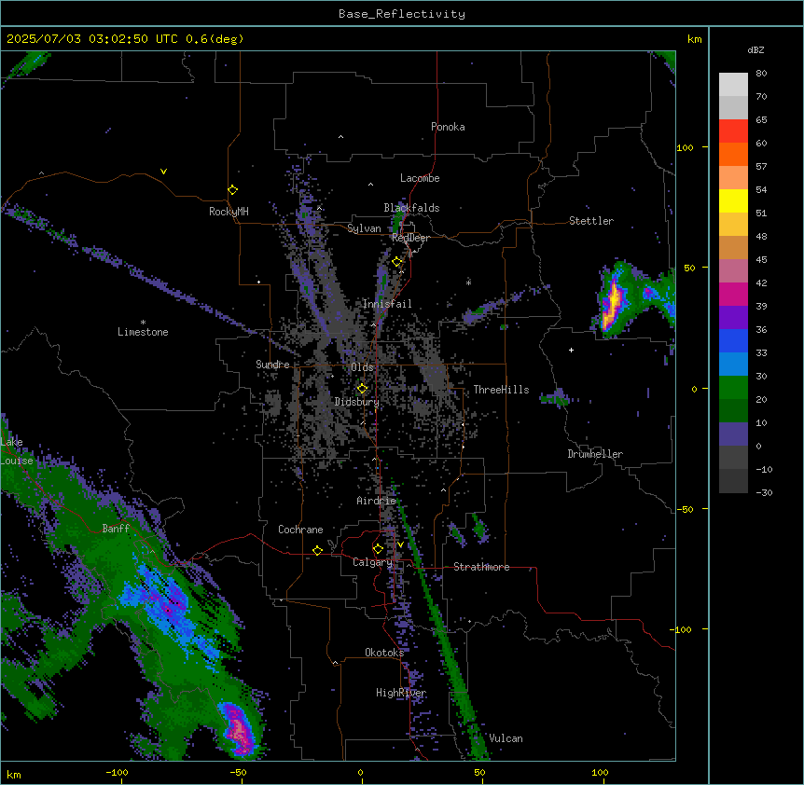Viewport: 804px width, 785px height.
Task: Pick the purple 36-39 dBZ legend swatch
Action: pos(733,317)
